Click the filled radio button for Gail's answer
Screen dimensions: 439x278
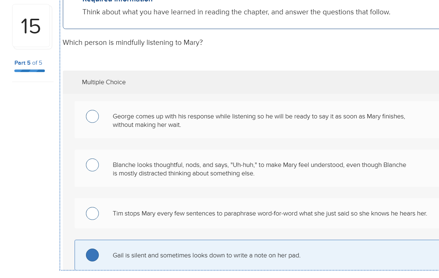92,255
